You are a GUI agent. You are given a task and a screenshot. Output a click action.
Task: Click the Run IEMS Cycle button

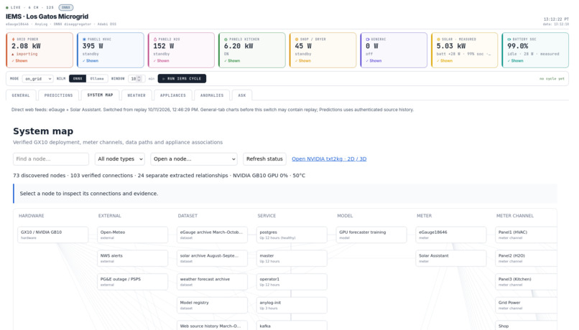coord(182,78)
